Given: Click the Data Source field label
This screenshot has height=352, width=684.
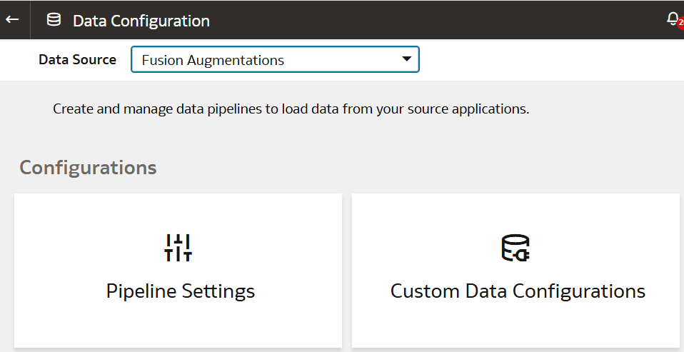Looking at the screenshot, I should tap(77, 60).
